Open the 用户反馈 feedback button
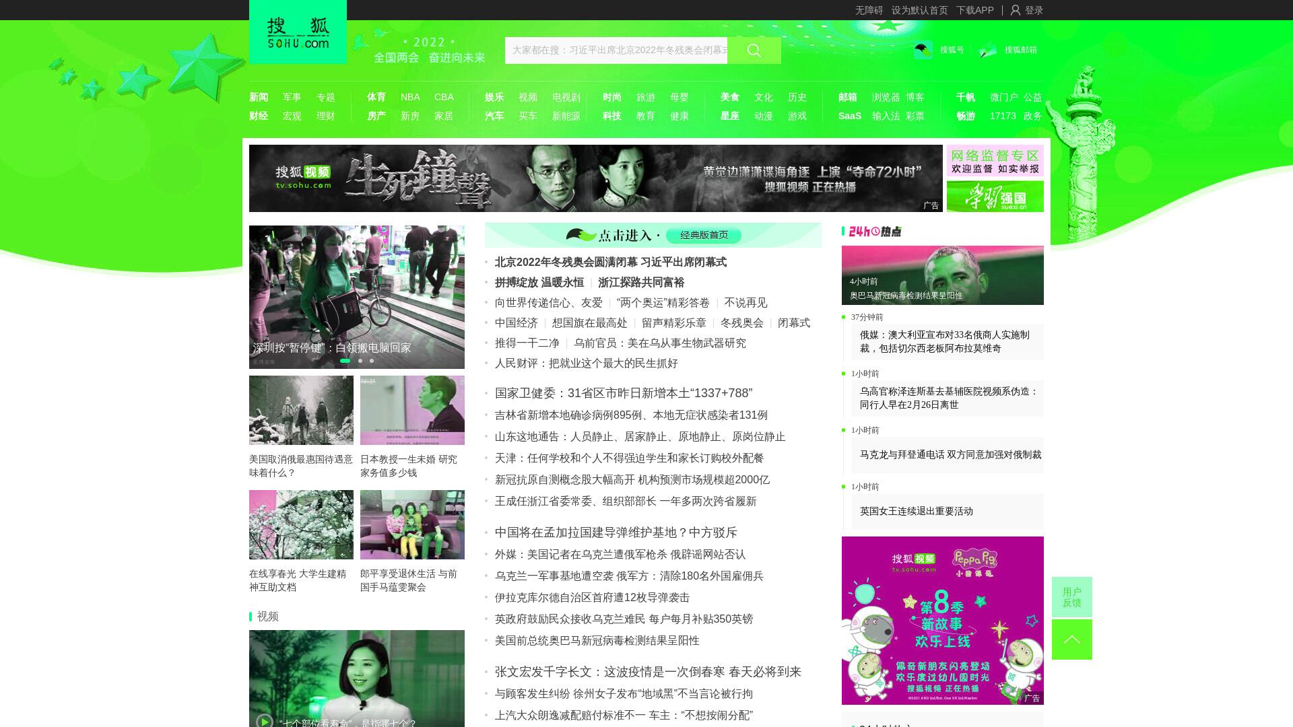The width and height of the screenshot is (1293, 727). (1072, 597)
